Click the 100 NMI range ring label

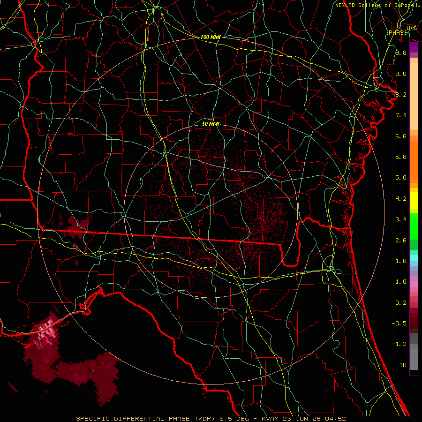[x=211, y=37]
